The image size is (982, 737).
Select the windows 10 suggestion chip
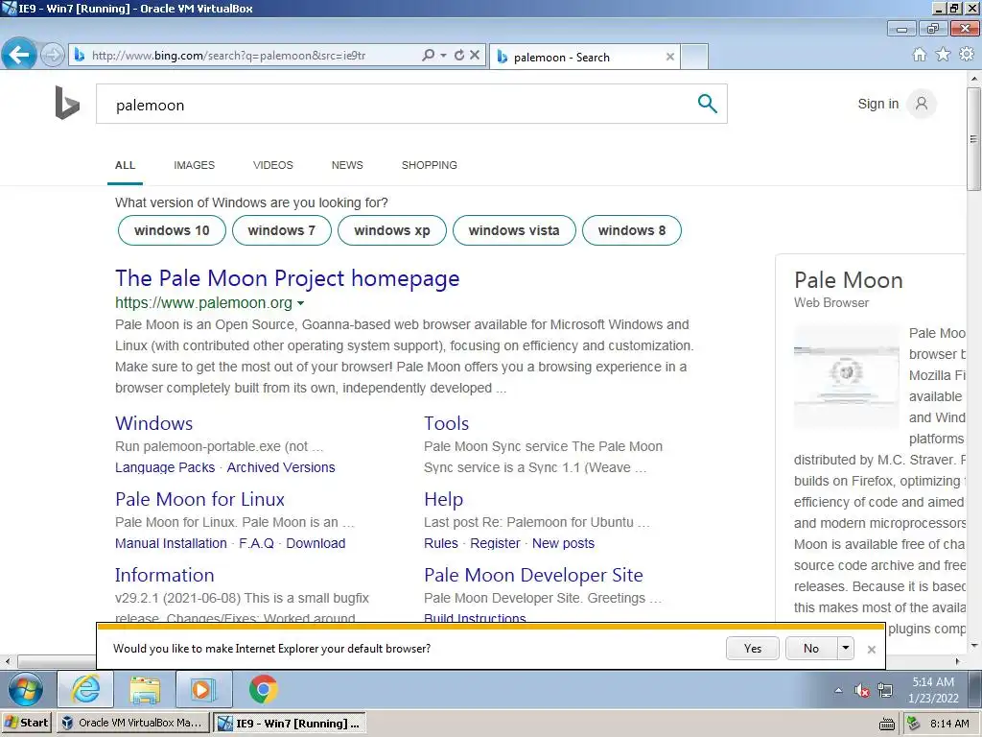click(172, 230)
